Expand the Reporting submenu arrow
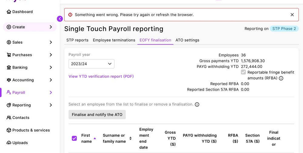This screenshot has height=153, width=303. tap(51, 105)
